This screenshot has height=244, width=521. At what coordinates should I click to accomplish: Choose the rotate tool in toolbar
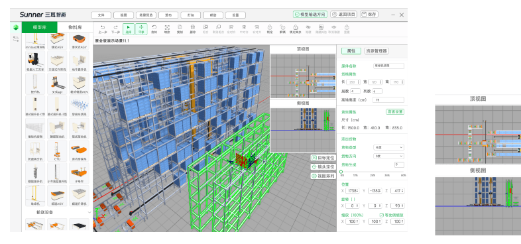154,27
